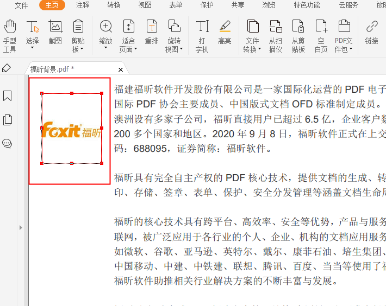The width and height of the screenshot is (386, 306).
Task: Switch to the Comment (注释) tab
Action: [x=83, y=5]
